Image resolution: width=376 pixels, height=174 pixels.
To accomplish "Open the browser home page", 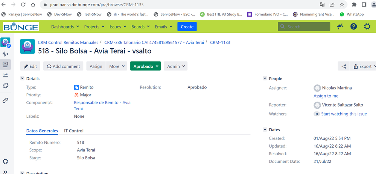I will click(33, 4).
